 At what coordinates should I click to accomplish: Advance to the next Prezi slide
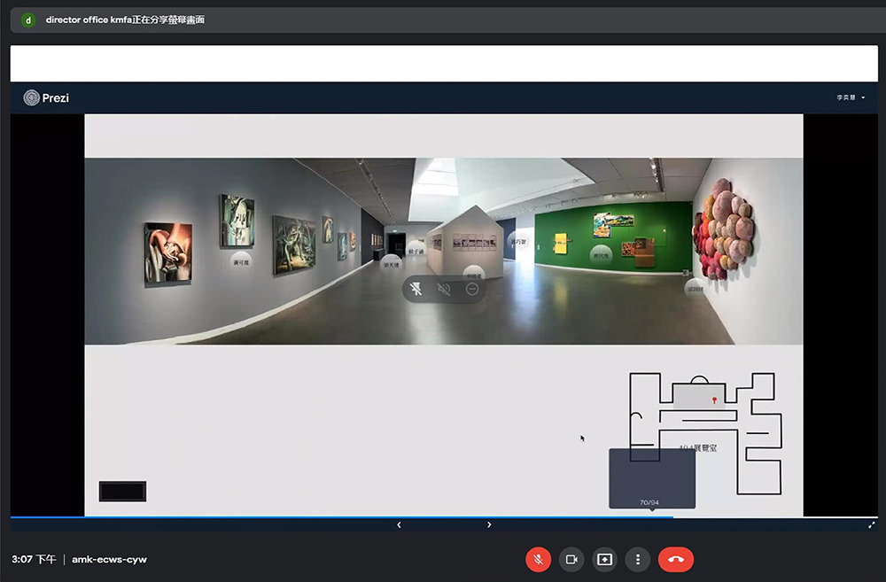[489, 525]
